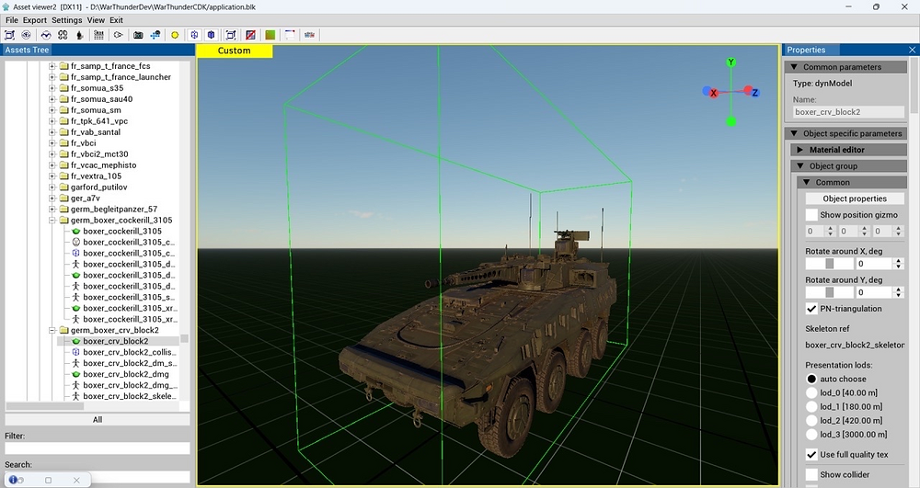Click the Object properties button
Screen dimensions: 920x488
[x=855, y=199]
